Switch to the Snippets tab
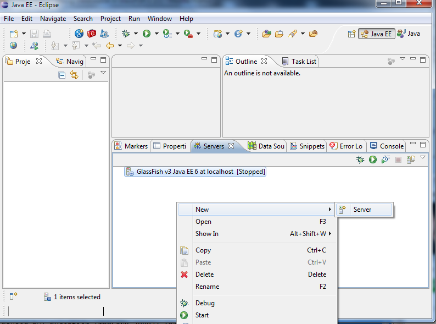The image size is (436, 324). 308,146
